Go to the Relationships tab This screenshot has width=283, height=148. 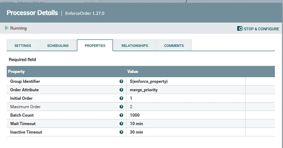(135, 45)
